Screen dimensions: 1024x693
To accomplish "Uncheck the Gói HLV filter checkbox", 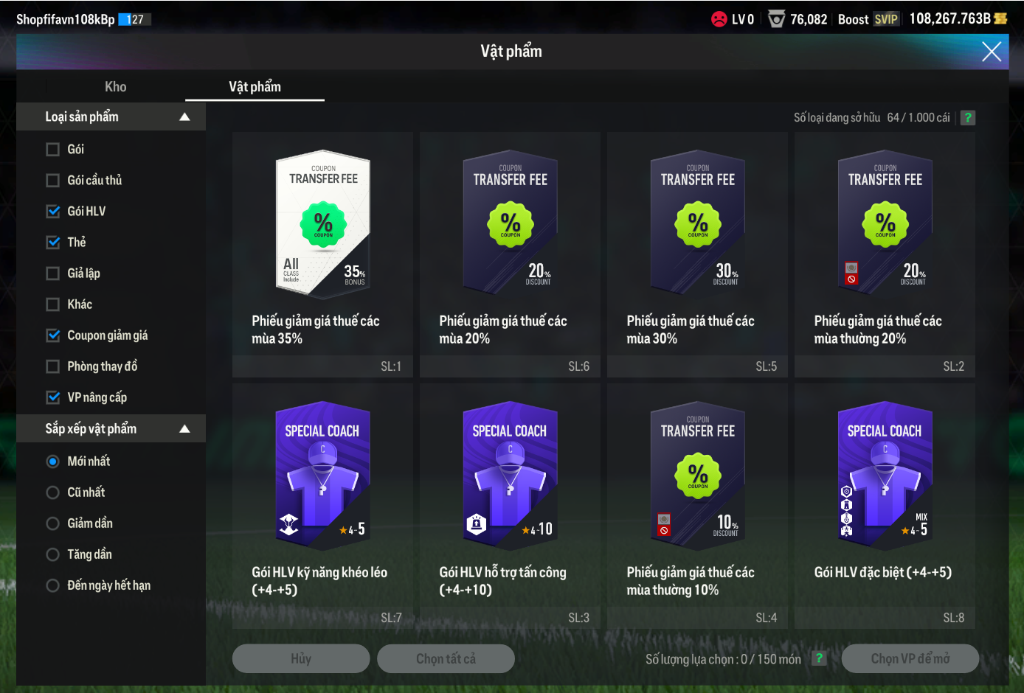I will click(x=53, y=212).
